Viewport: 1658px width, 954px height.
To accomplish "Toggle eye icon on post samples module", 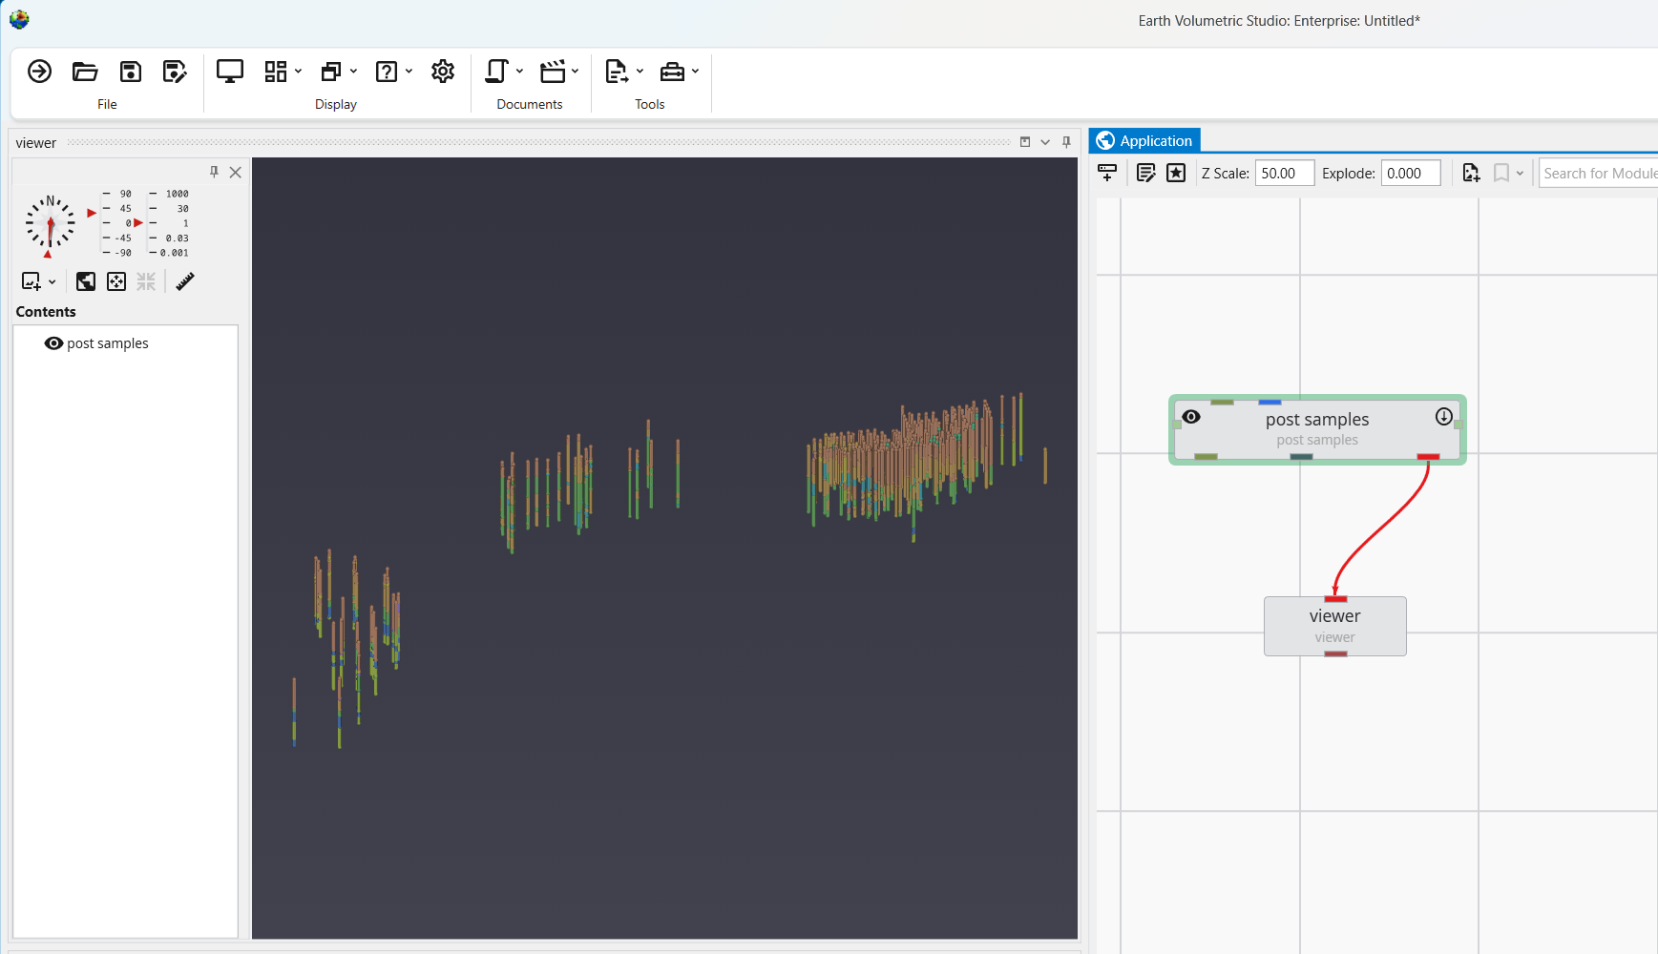I will [x=1191, y=417].
